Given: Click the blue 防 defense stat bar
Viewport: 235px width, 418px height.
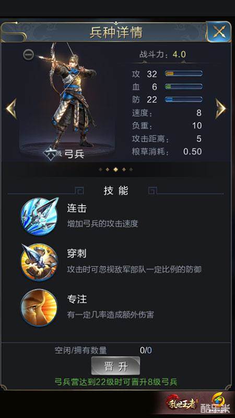Looking at the screenshot, I should [184, 99].
